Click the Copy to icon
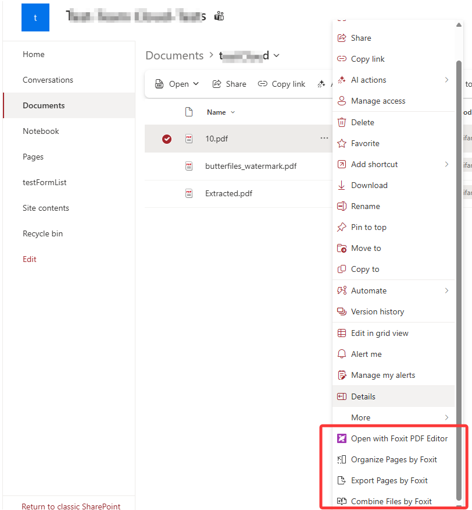 (x=341, y=270)
